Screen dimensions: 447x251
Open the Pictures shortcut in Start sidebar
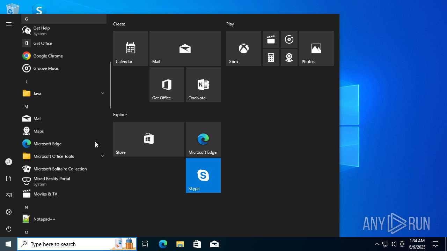9,195
